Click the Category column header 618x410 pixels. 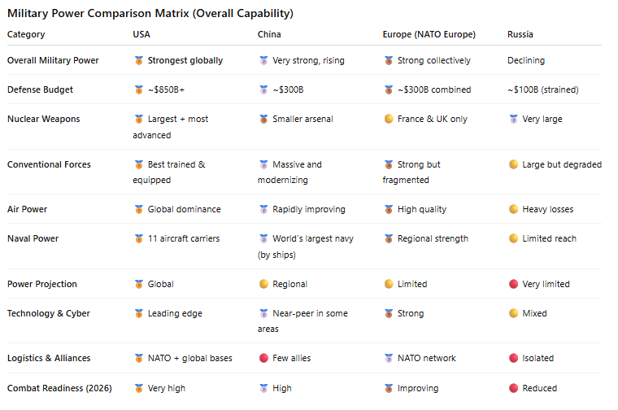tap(26, 34)
